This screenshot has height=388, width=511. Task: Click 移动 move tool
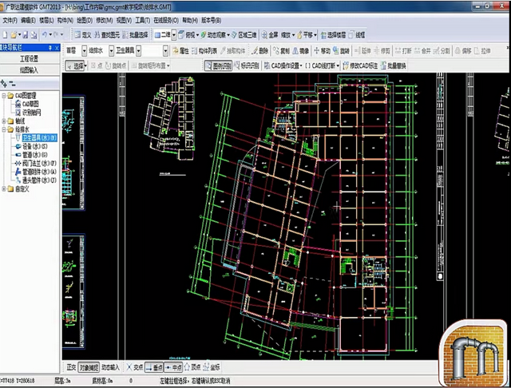pos(322,51)
